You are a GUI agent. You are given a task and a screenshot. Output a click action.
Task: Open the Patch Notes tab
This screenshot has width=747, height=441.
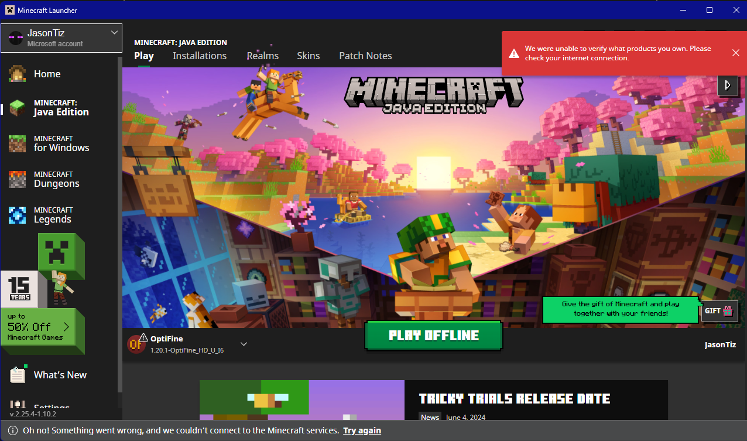pyautogui.click(x=365, y=56)
